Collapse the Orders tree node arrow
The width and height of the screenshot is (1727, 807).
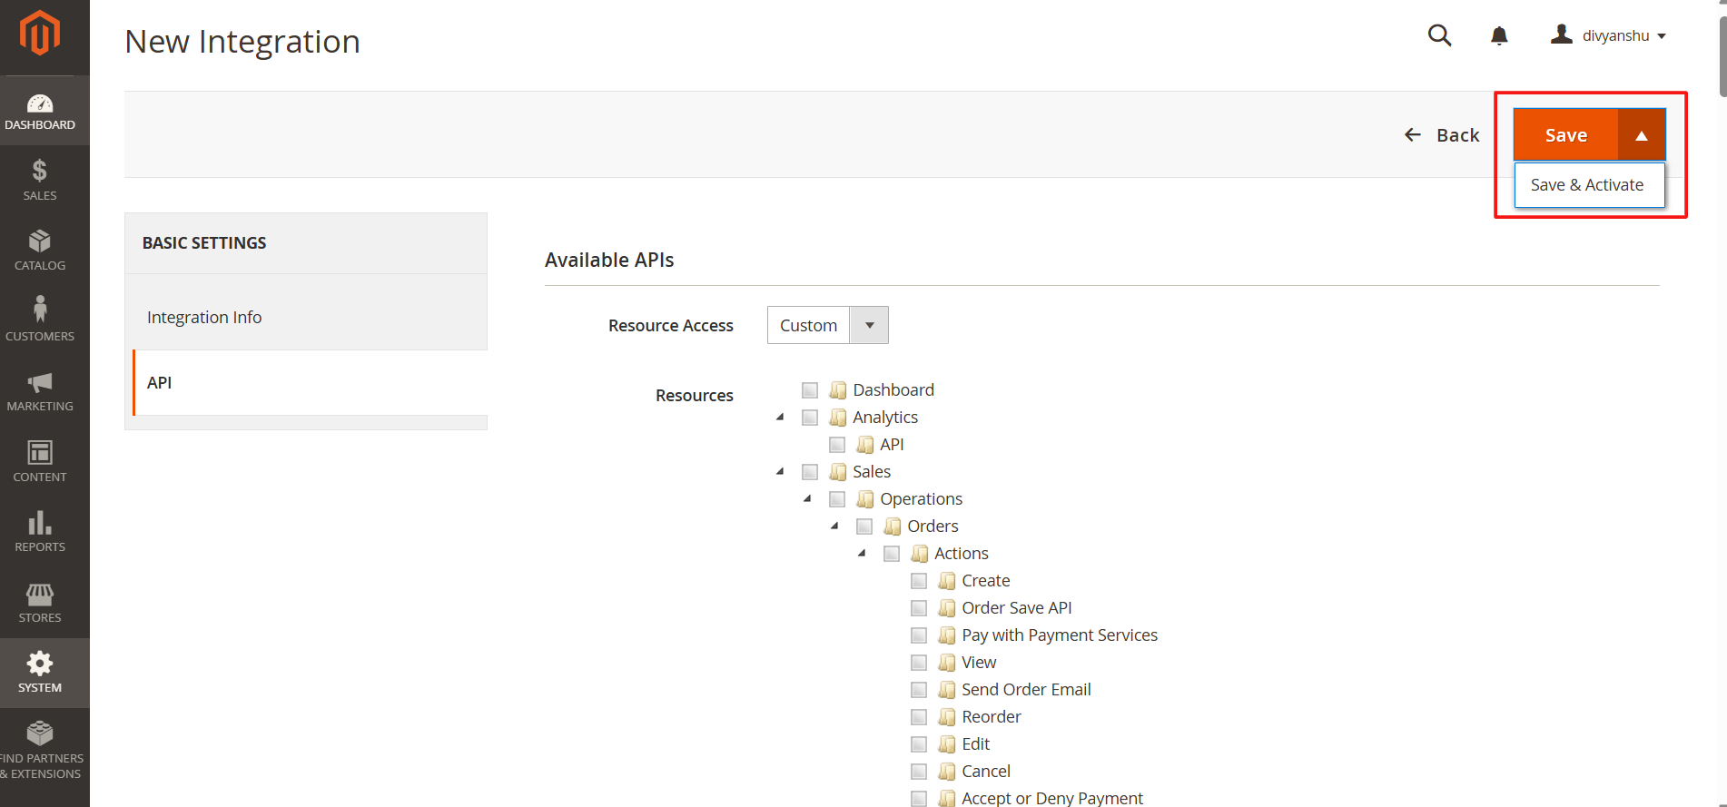834,527
